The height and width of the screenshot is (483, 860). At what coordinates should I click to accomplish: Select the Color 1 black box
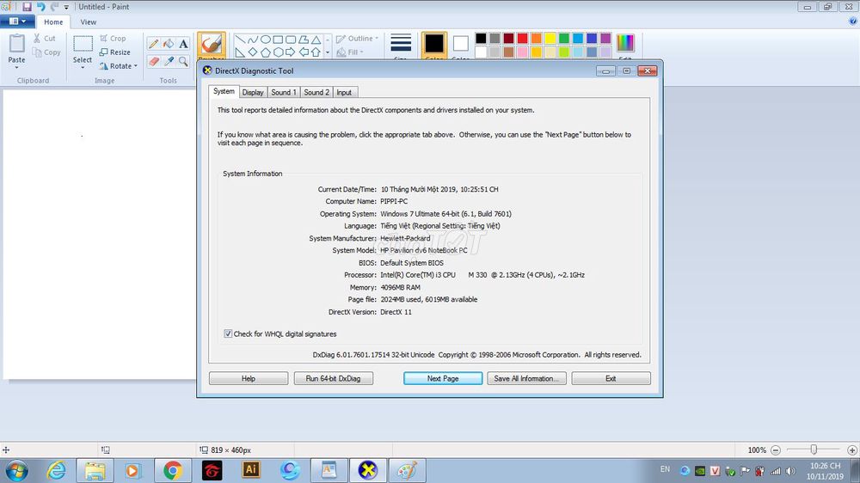point(433,45)
